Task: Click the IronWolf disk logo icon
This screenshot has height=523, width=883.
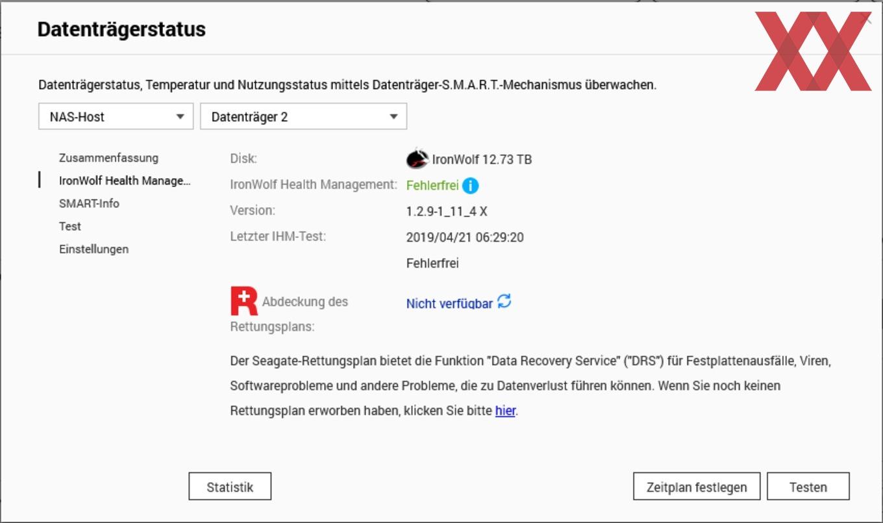Action: [x=417, y=159]
